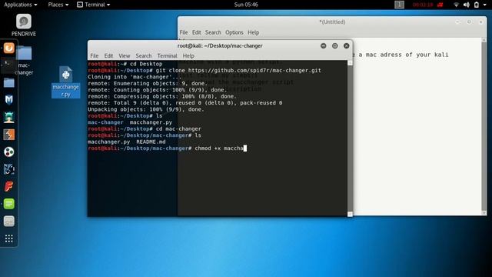Click the 'cd mac-changer' command in terminal
This screenshot has height=277, width=492.
(x=178, y=129)
